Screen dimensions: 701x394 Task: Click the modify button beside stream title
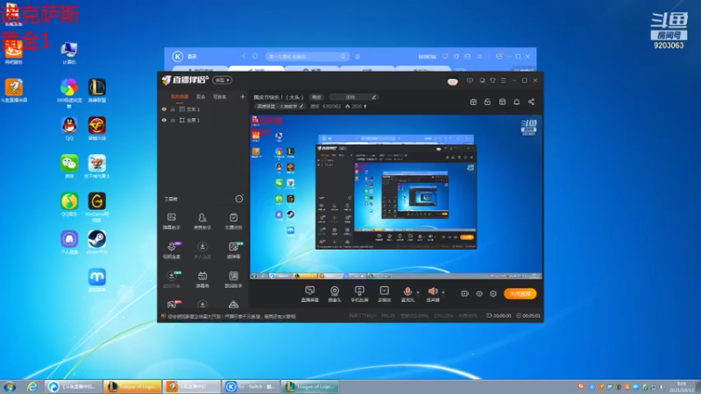click(316, 97)
